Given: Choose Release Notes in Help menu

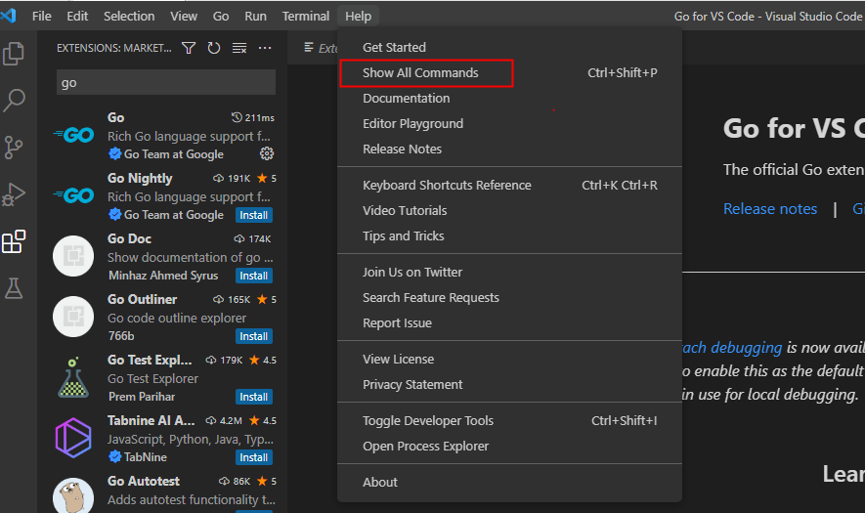Looking at the screenshot, I should 510,149.
